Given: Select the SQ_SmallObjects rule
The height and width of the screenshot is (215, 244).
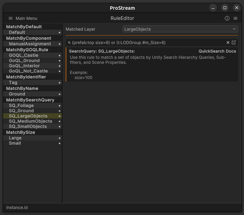Looking at the screenshot, I should 33,126.
